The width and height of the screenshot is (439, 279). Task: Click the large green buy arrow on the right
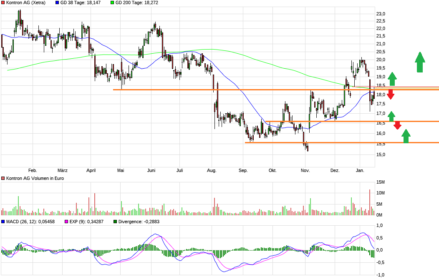[x=419, y=62]
